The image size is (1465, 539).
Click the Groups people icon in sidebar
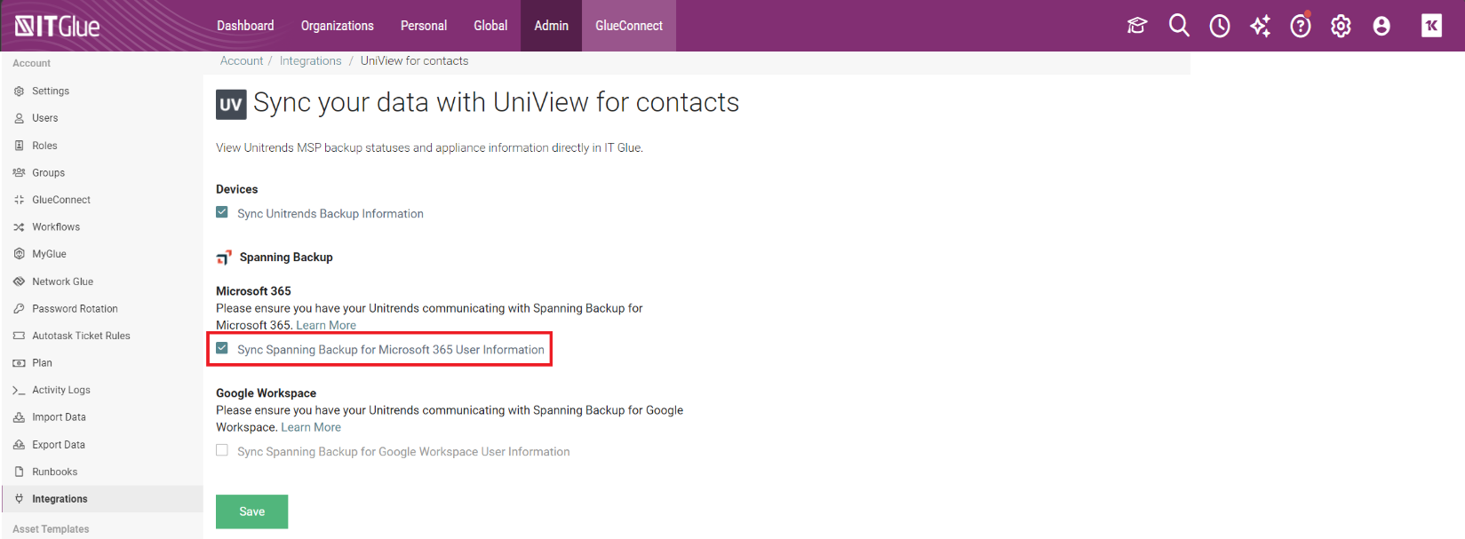point(19,173)
